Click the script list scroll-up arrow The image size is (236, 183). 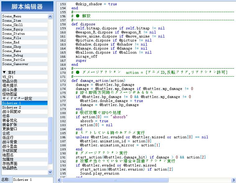click(x=50, y=16)
